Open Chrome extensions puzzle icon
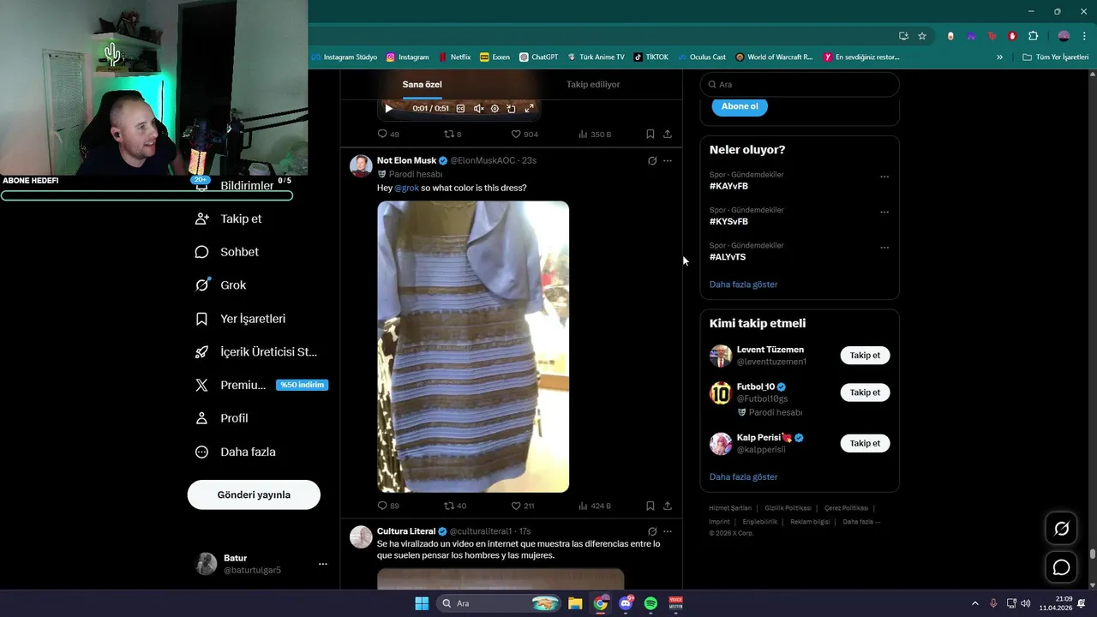 coord(1033,36)
